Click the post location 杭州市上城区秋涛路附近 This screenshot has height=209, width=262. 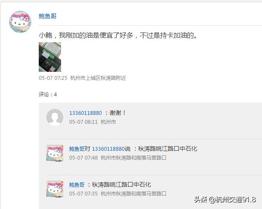[98, 78]
